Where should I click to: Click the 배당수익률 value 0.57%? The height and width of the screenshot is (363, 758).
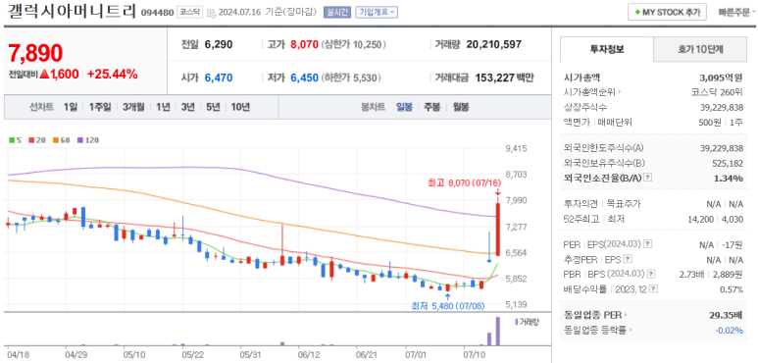pyautogui.click(x=732, y=289)
